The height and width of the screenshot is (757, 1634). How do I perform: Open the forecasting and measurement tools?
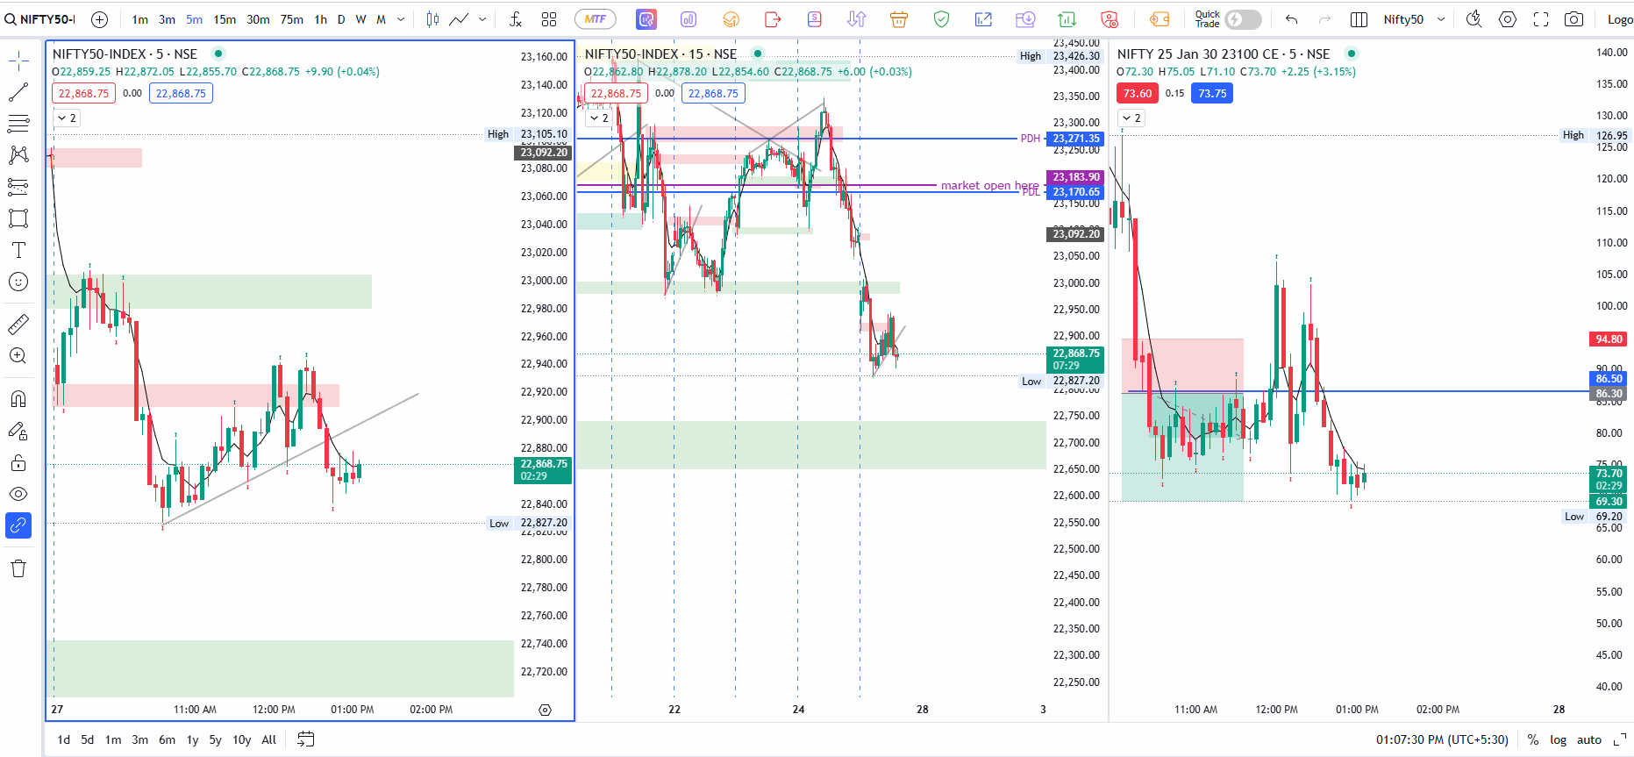click(x=18, y=186)
